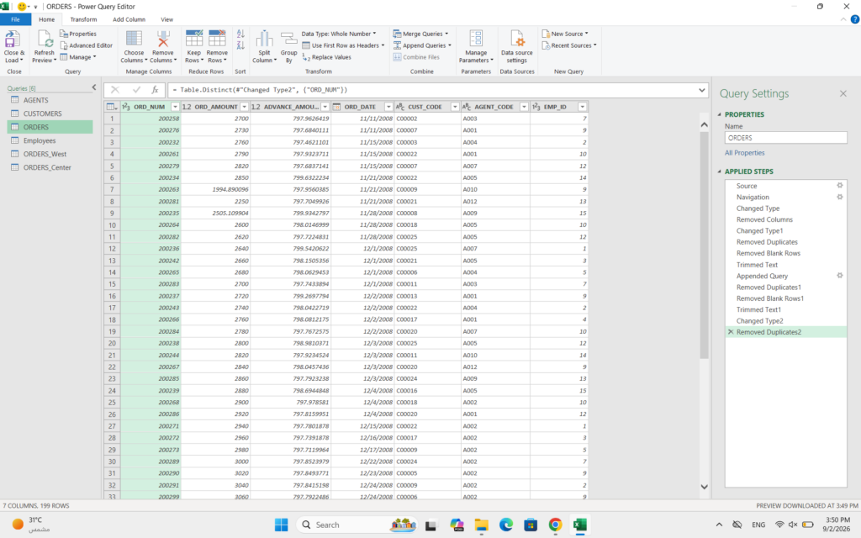Open the Append Queries dropdown

[x=422, y=45]
